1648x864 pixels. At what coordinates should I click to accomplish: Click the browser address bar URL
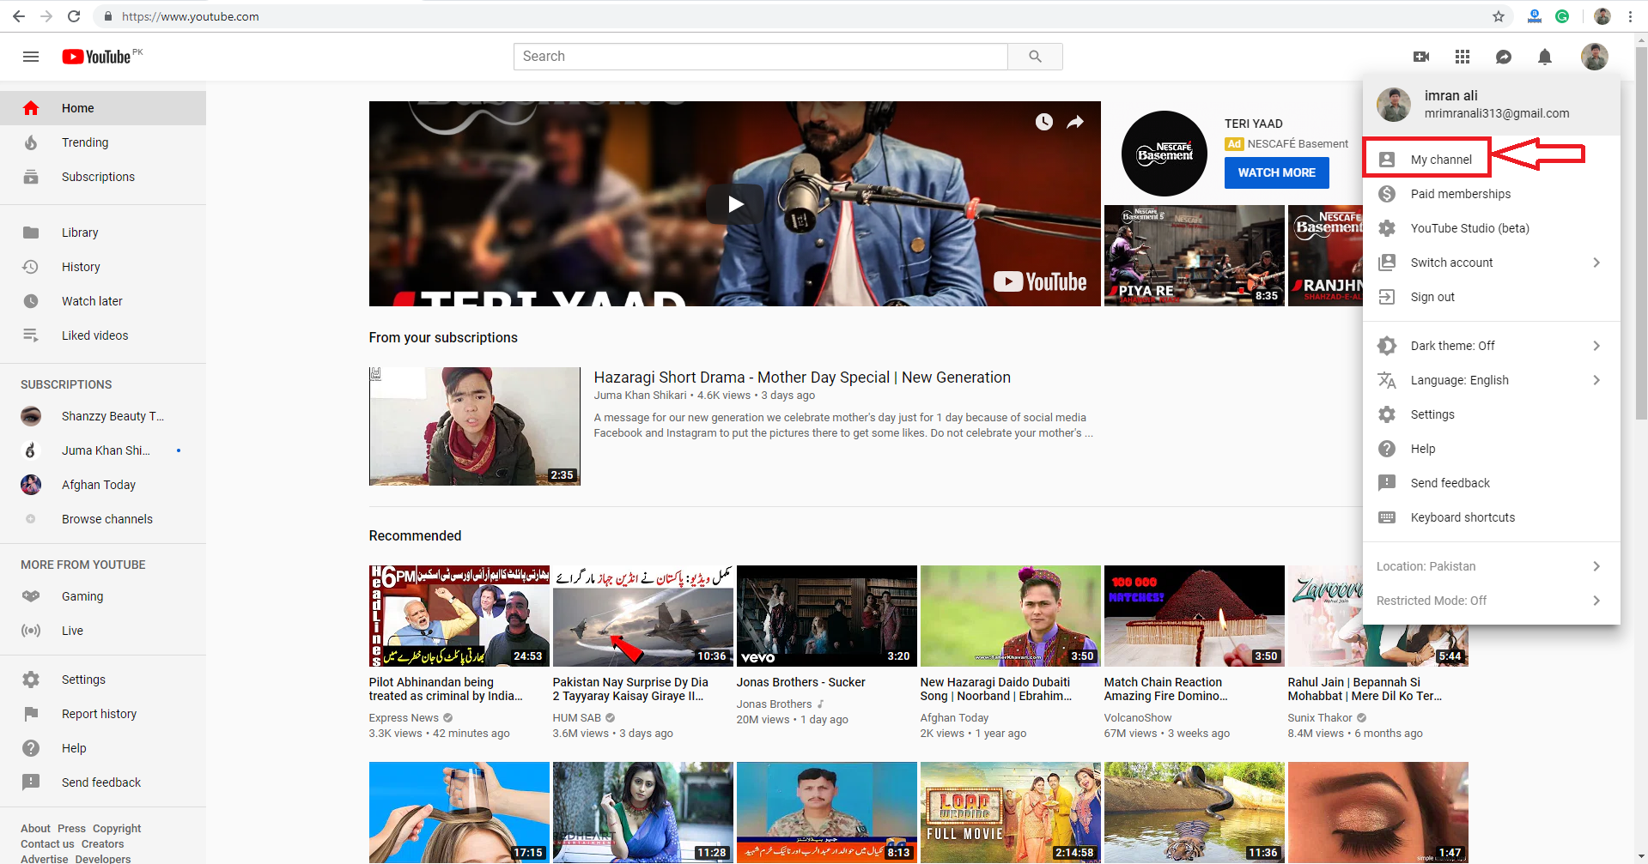(190, 16)
